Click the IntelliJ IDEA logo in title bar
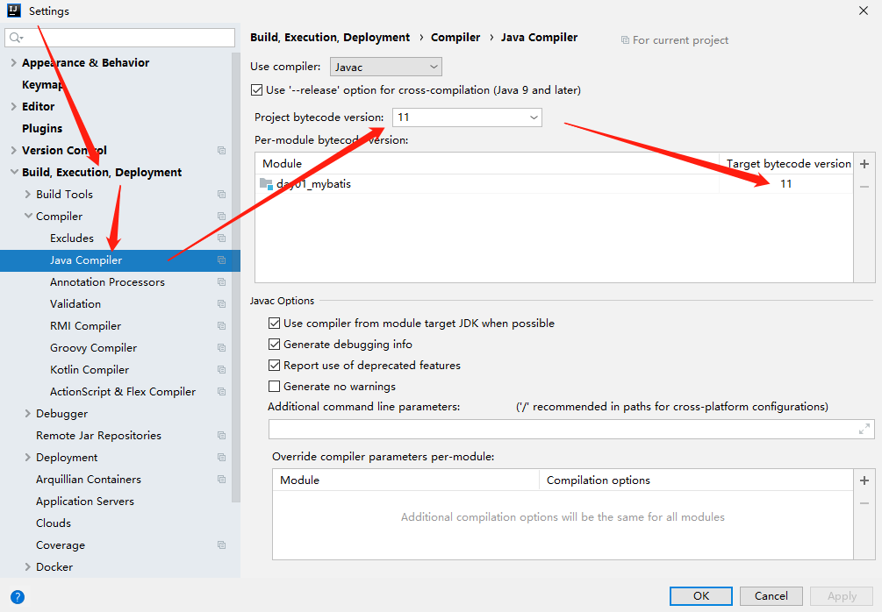Image resolution: width=882 pixels, height=612 pixels. coord(14,11)
